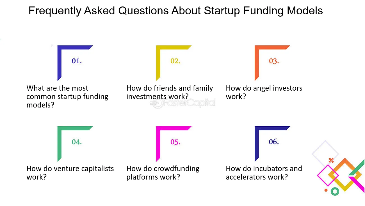Open "How do angel investors work?" question
The height and width of the screenshot is (206, 365).
pyautogui.click(x=264, y=92)
